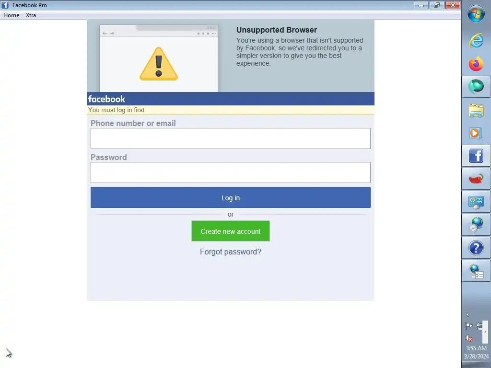Minimize the Facebook Pro window

(421, 5)
